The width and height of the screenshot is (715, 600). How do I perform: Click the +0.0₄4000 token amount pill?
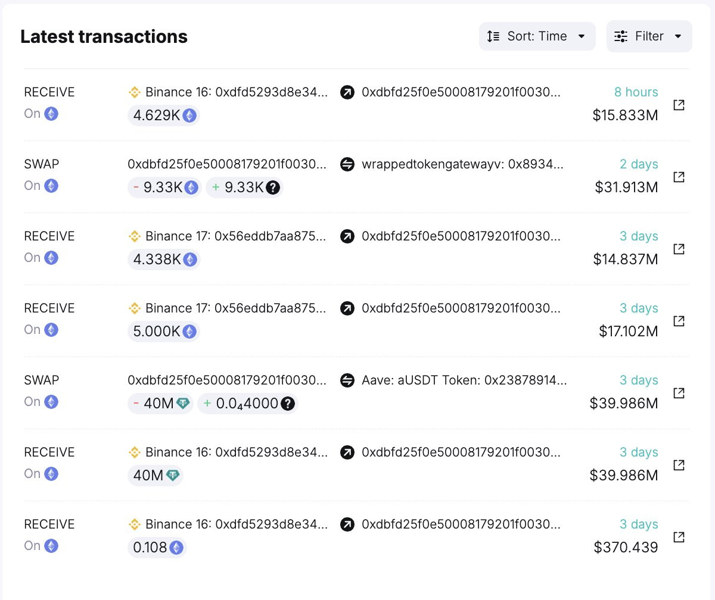[x=247, y=404]
